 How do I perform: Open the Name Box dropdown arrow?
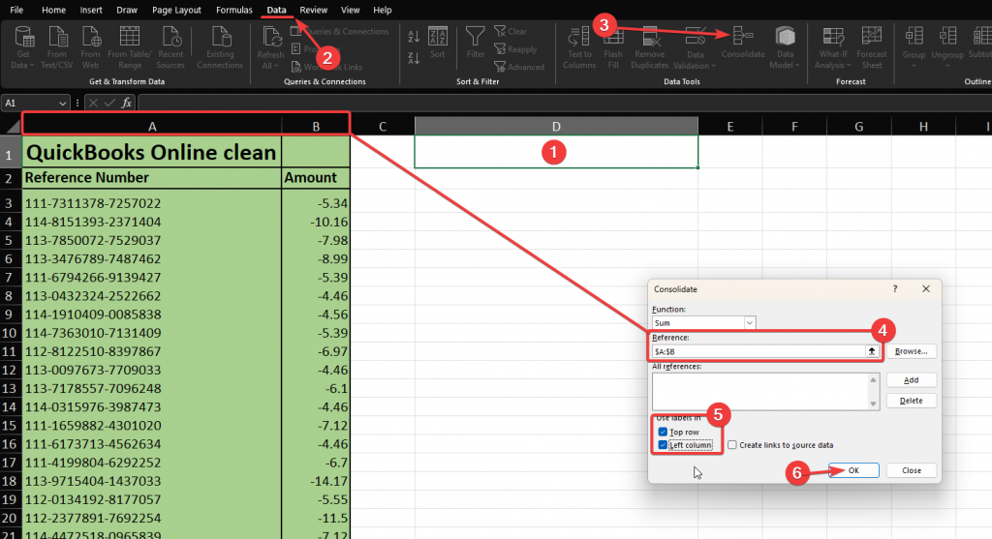tap(63, 102)
